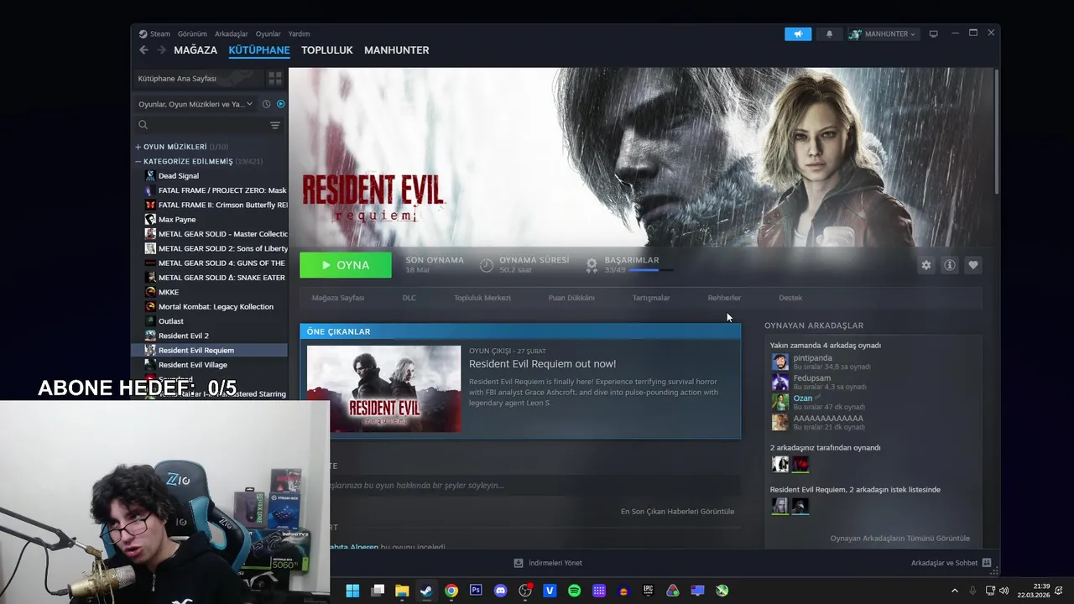Image resolution: width=1074 pixels, height=604 pixels.
Task: Toggle ready-to-play filter icon
Action: click(x=280, y=104)
